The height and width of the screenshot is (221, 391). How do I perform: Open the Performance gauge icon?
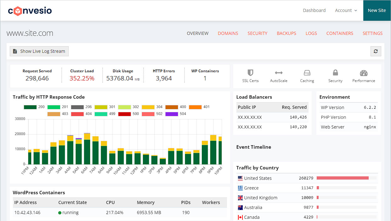pyautogui.click(x=364, y=73)
